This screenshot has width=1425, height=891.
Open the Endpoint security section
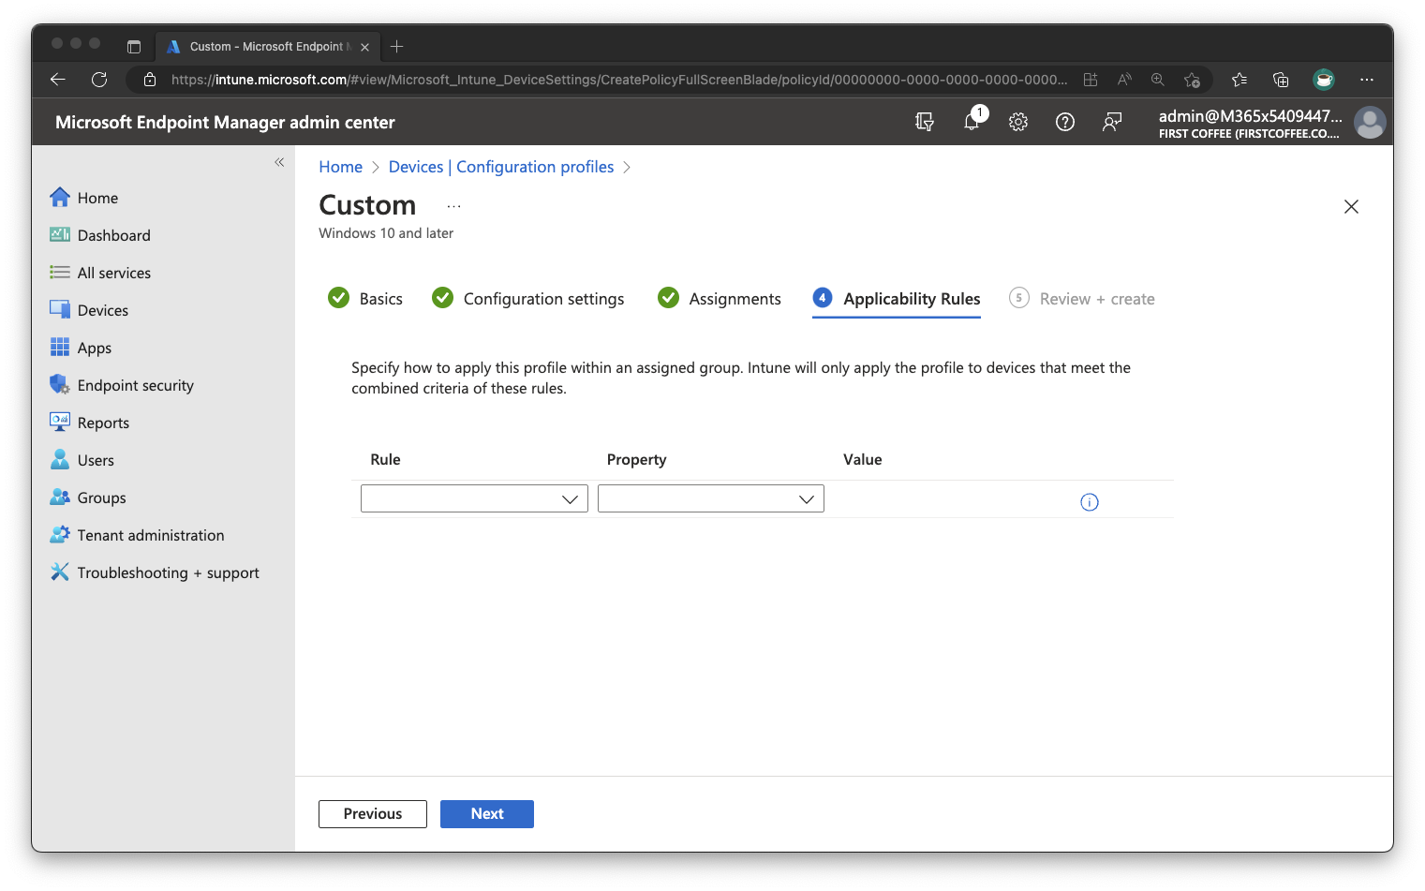(135, 384)
